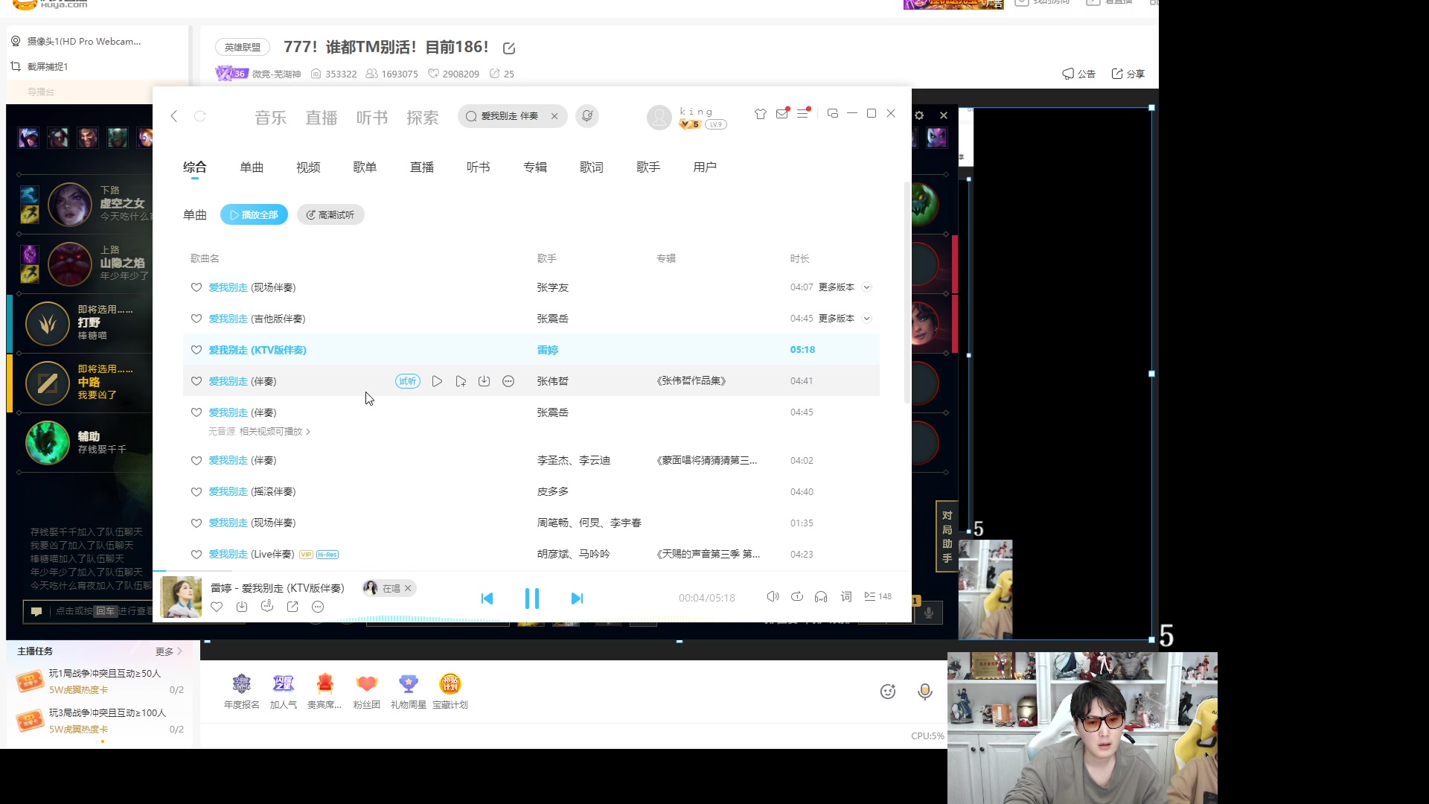Switch to the 歌词 results tab
This screenshot has height=804, width=1429.
tap(592, 167)
